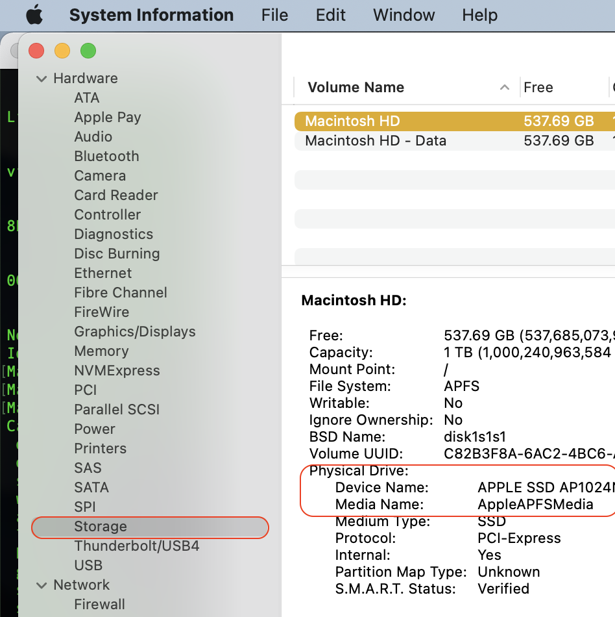The width and height of the screenshot is (615, 617).
Task: Select SAS in the sidebar
Action: (x=88, y=468)
